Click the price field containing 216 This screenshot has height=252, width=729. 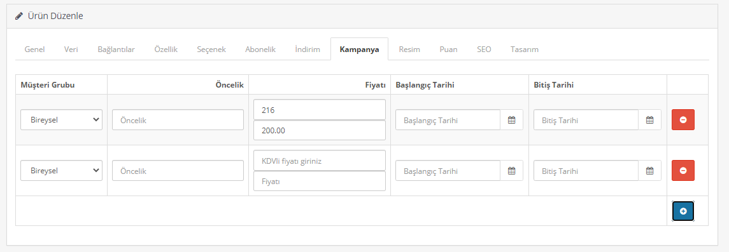tap(320, 110)
